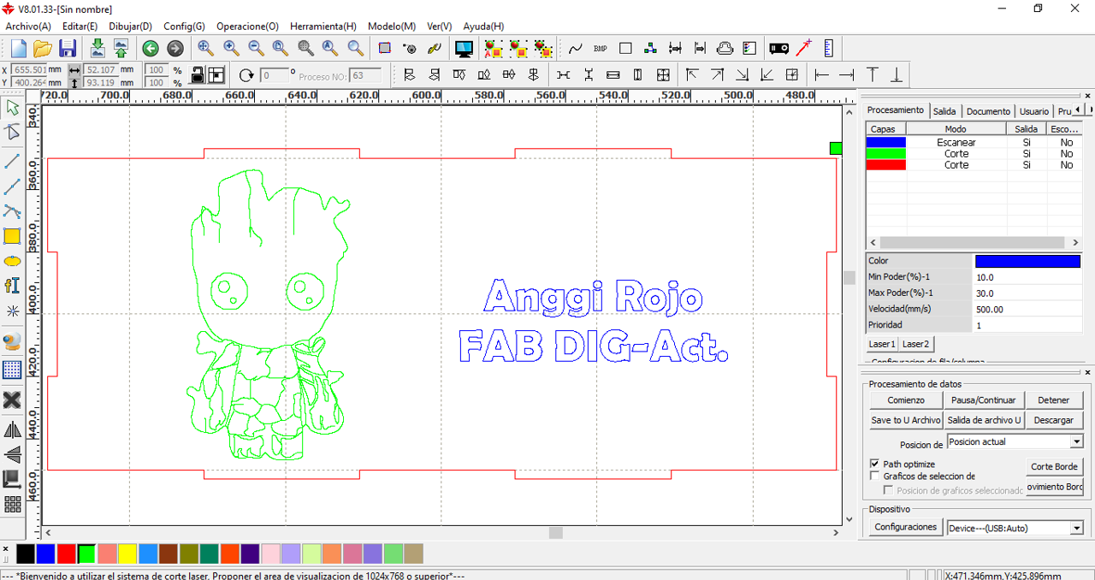Click the red laser pointer with plus icon
The height and width of the screenshot is (580, 1095).
point(804,49)
